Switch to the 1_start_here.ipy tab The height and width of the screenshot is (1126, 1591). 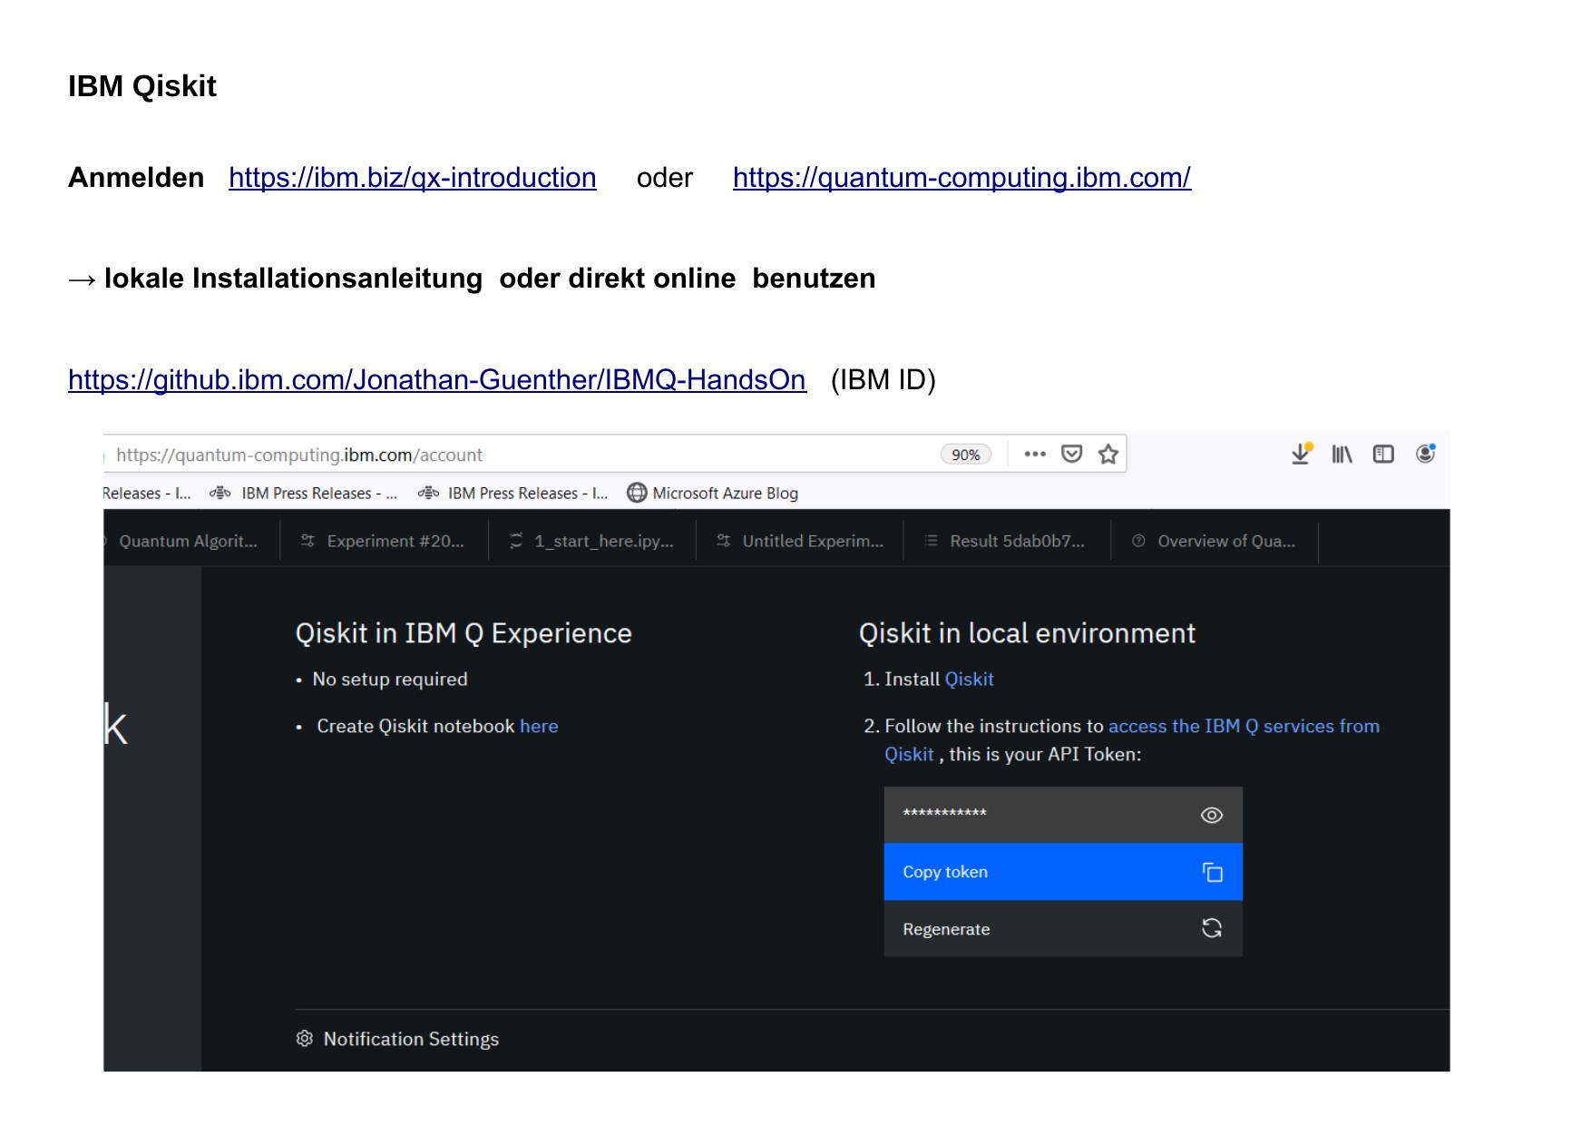[592, 541]
